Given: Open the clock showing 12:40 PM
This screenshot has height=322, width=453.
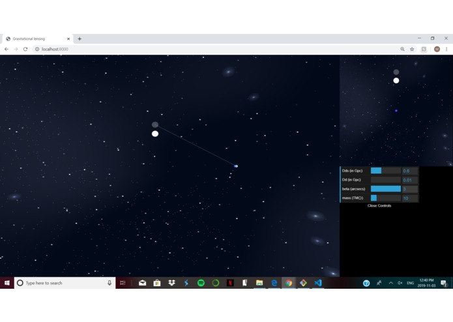Looking at the screenshot, I should (426, 283).
